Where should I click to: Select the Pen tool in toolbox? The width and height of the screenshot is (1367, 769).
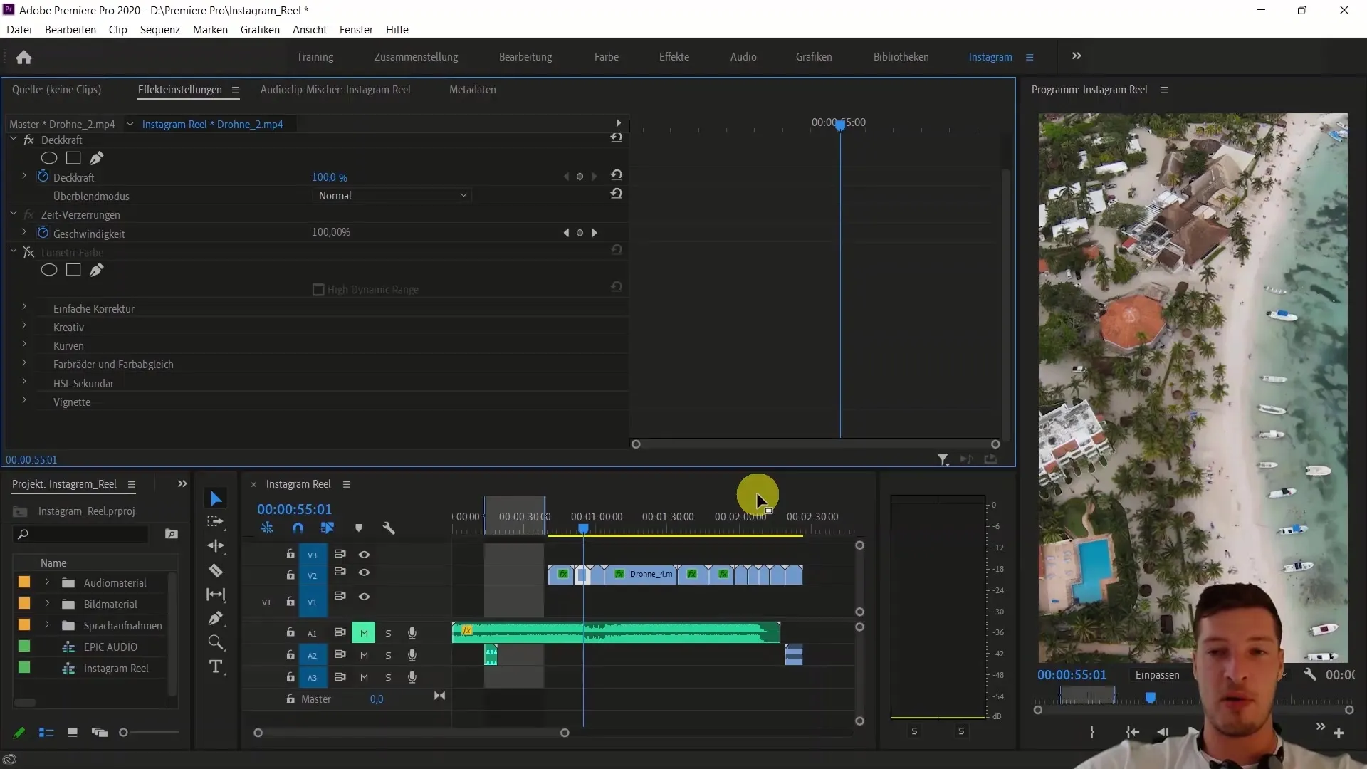pos(216,618)
